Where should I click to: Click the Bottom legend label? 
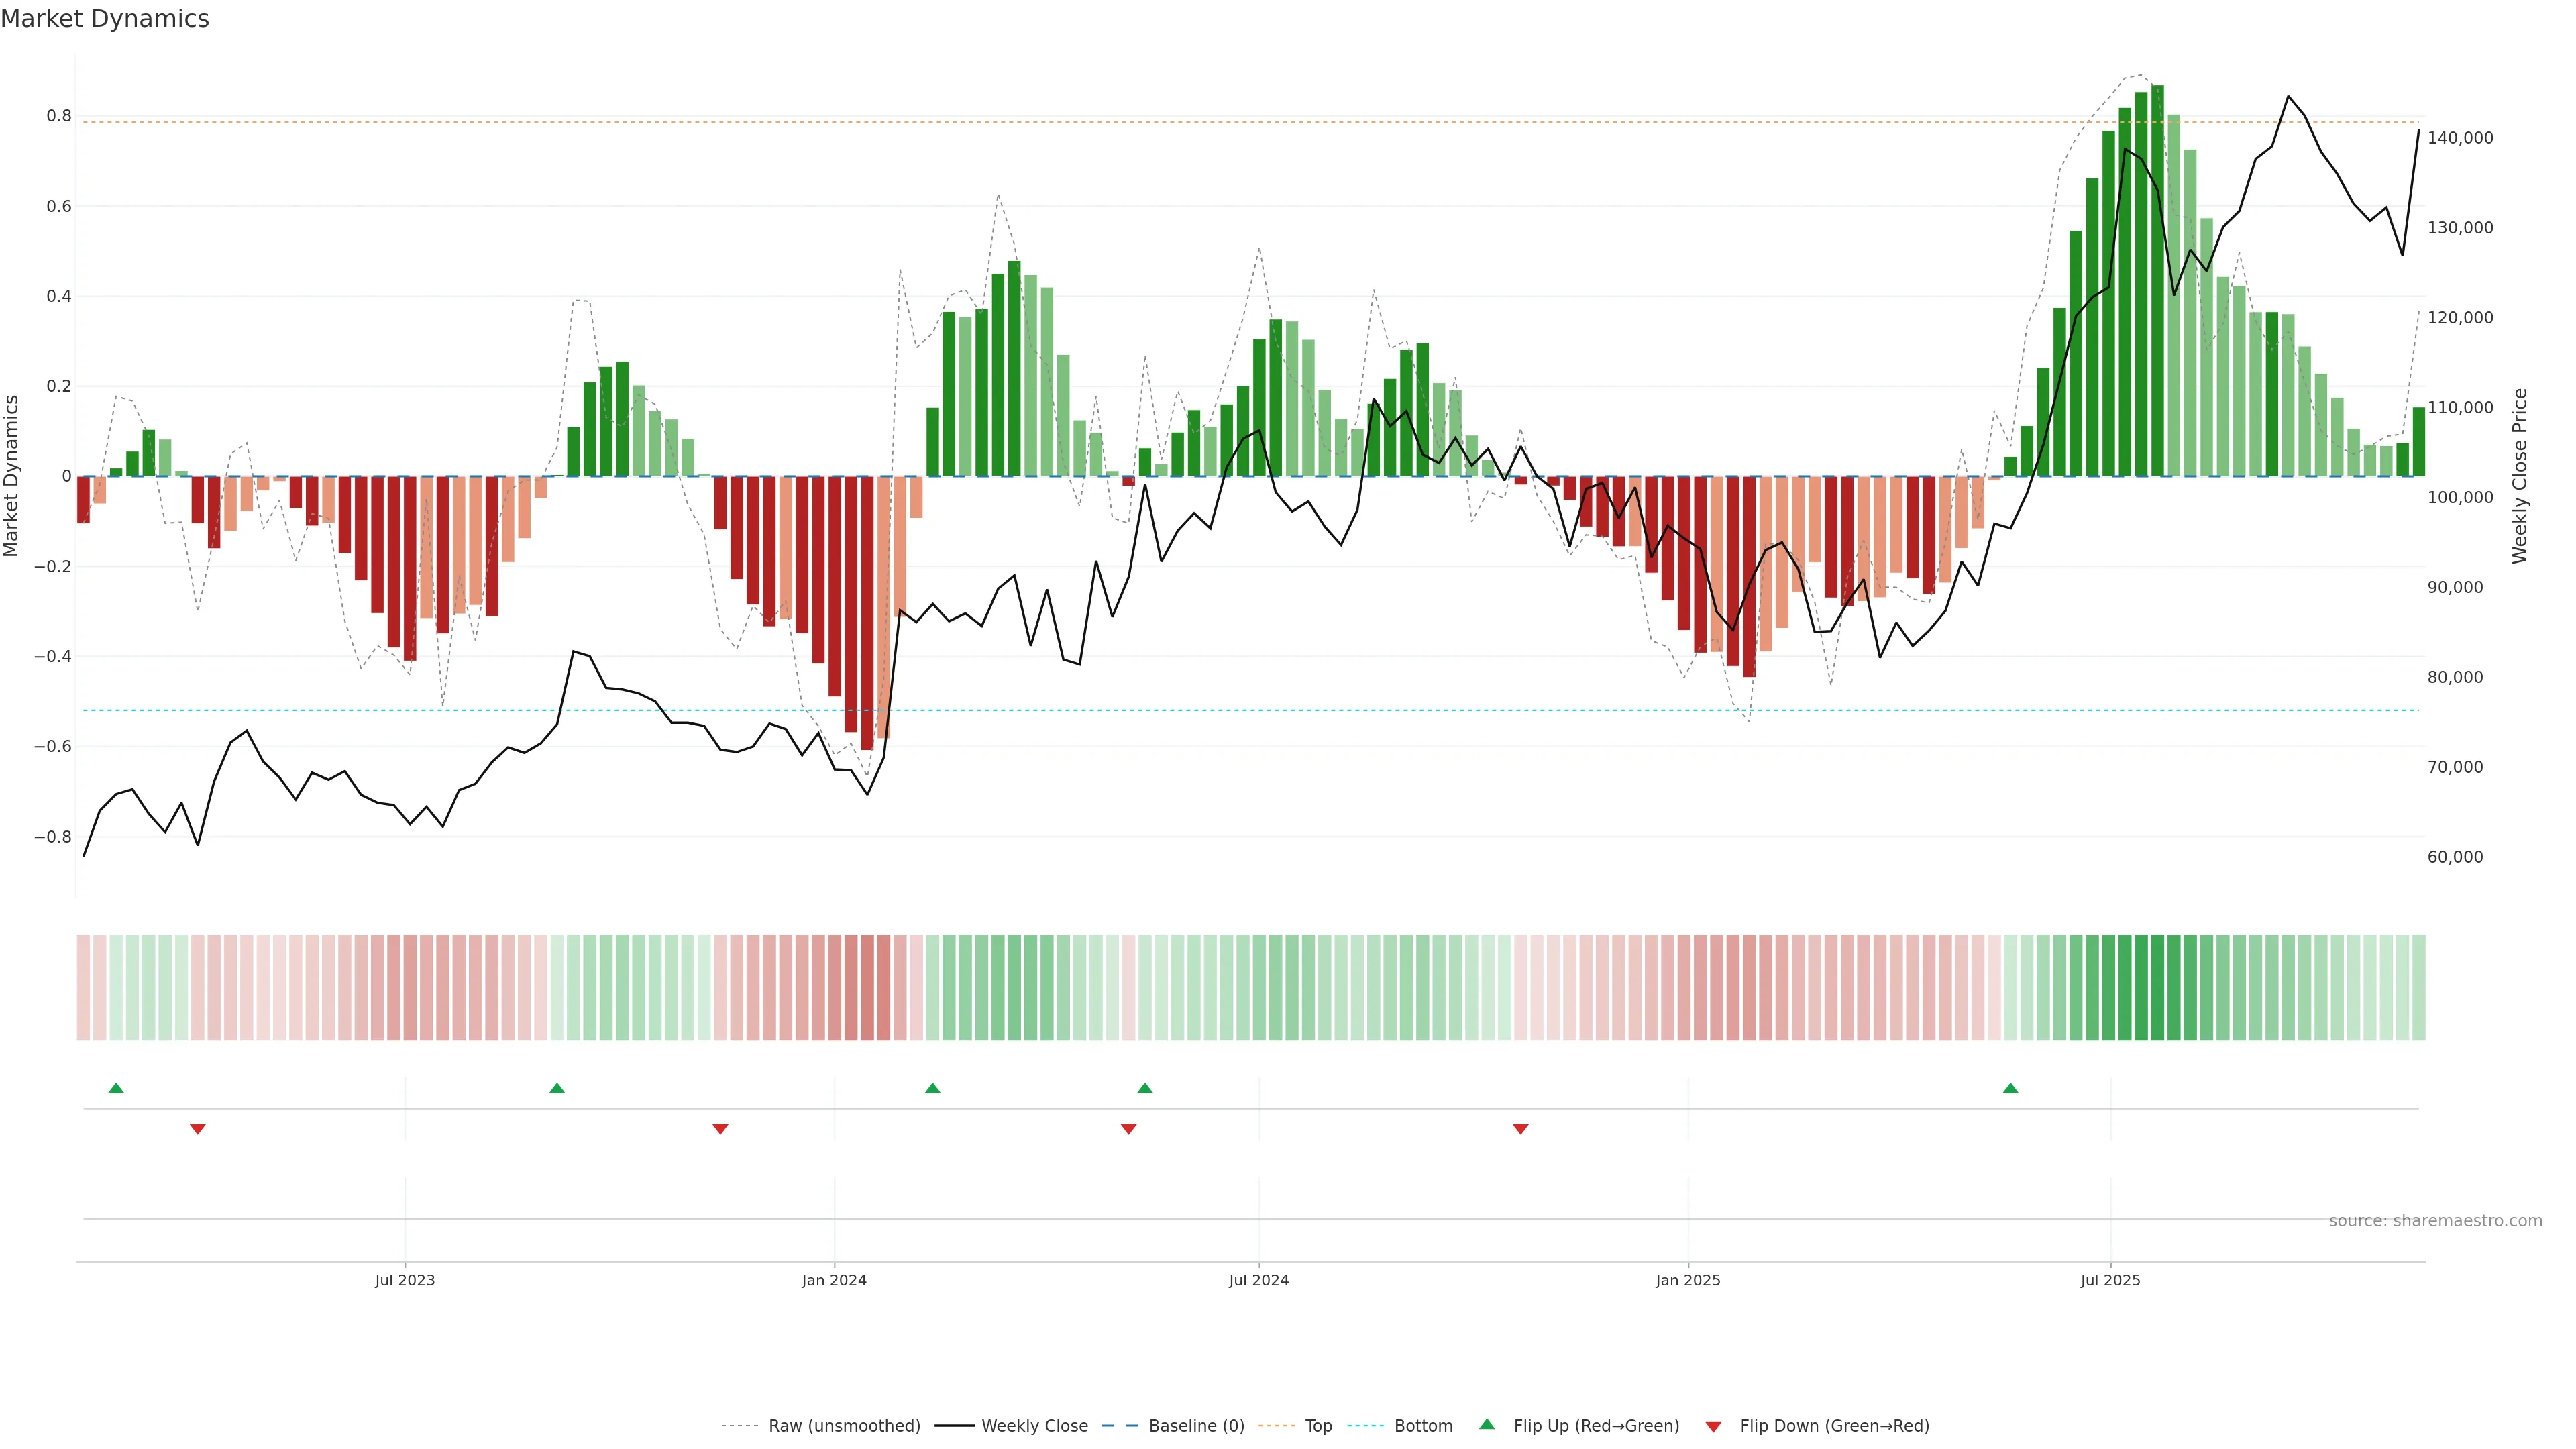click(1423, 1426)
